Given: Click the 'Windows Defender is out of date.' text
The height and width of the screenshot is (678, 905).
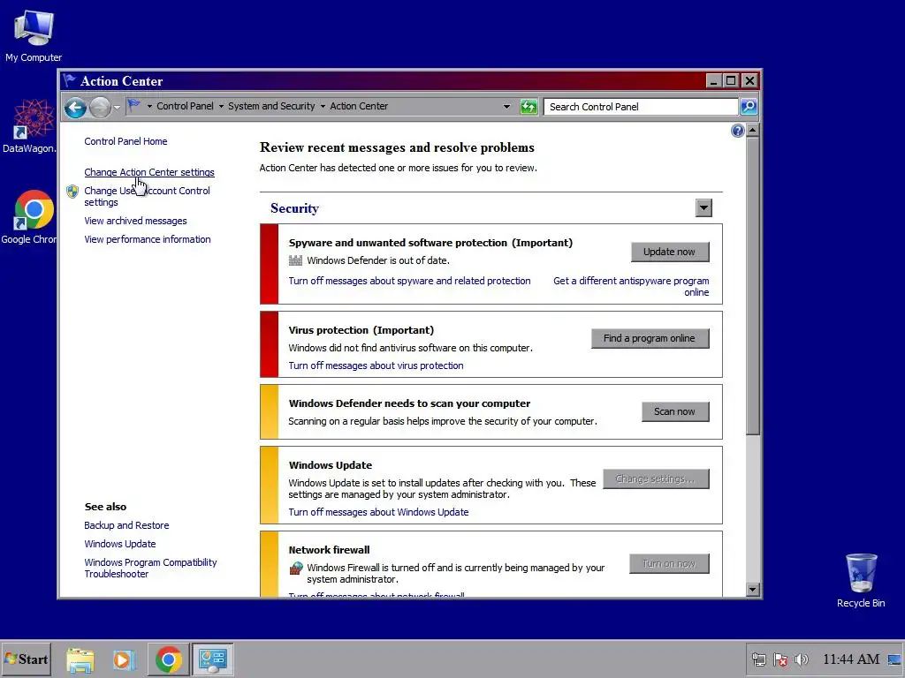Looking at the screenshot, I should tap(378, 260).
